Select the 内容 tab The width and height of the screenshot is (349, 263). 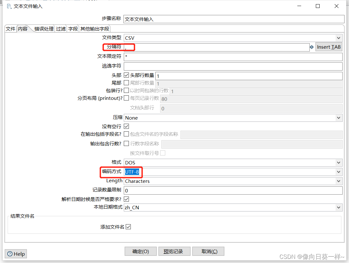23,29
